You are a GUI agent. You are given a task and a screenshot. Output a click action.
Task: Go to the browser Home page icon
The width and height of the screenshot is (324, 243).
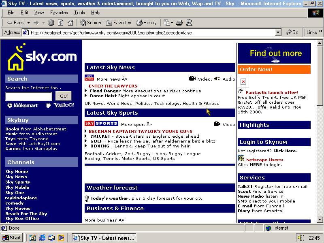point(70,23)
